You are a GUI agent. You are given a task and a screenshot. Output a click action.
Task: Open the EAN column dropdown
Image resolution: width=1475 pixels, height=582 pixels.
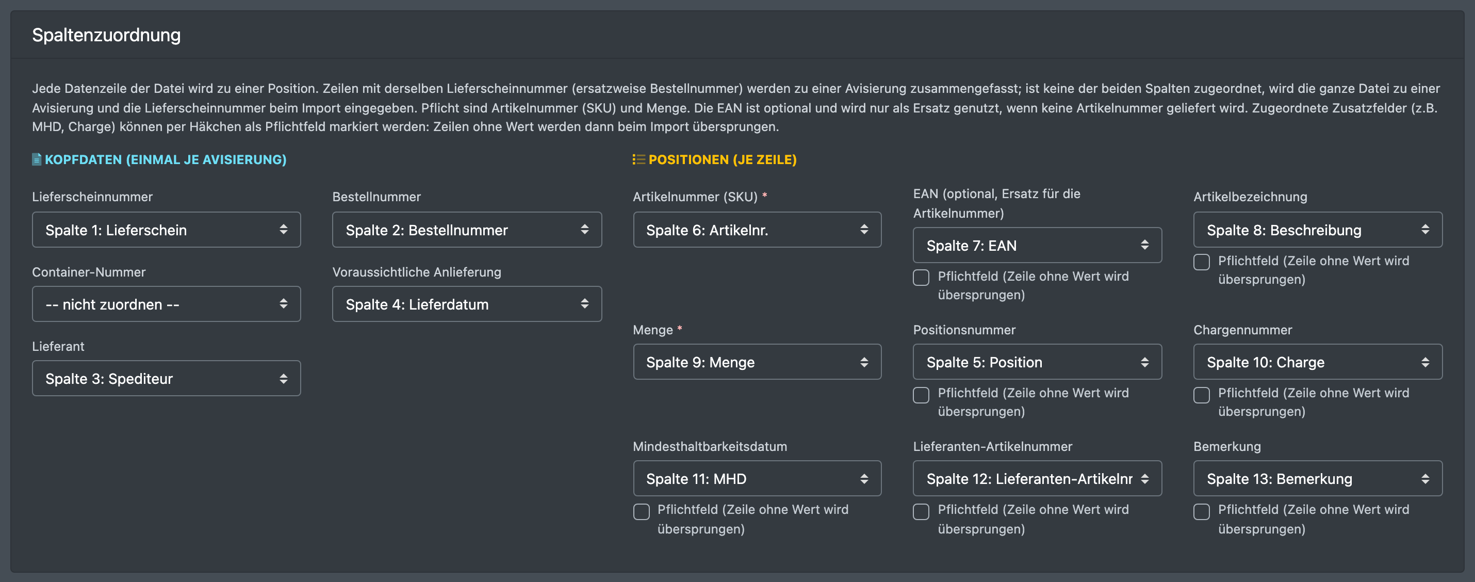tap(1037, 245)
